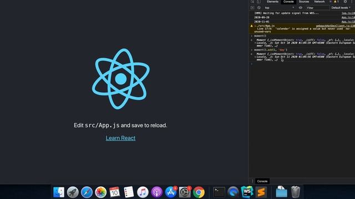The width and height of the screenshot is (355, 199).
Task: Click the warning count badge
Action: point(336,2)
